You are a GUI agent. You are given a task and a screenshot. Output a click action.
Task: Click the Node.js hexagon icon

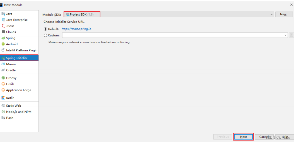click(3, 112)
